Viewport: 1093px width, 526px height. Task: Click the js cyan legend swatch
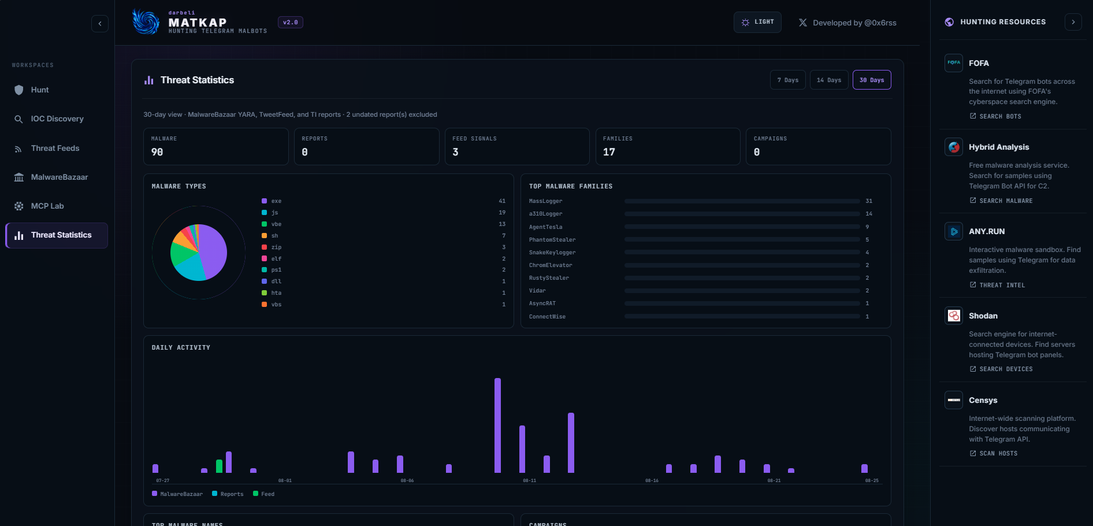264,213
